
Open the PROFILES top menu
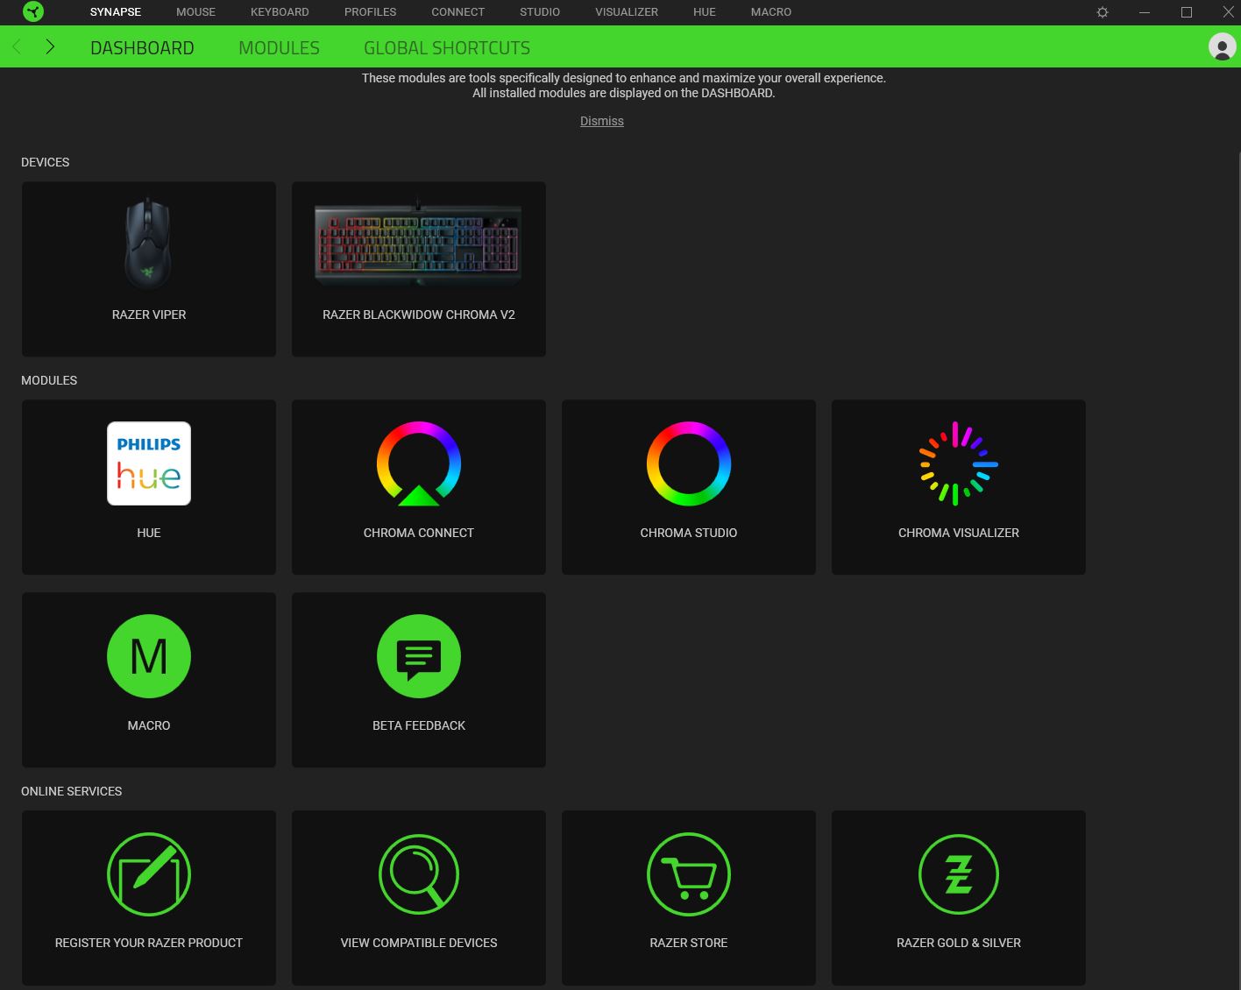[x=370, y=11]
